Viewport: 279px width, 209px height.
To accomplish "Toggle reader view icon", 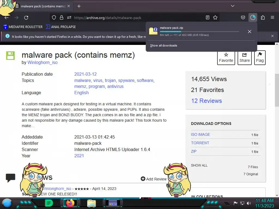I will point(207,17).
